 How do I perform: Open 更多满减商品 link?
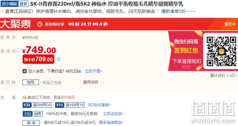tap(111, 122)
